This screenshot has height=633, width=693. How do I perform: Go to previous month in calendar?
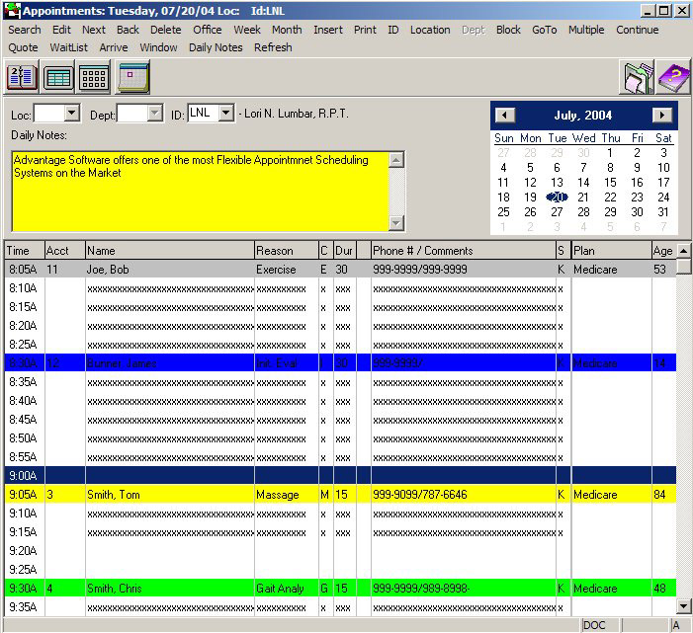click(x=505, y=116)
